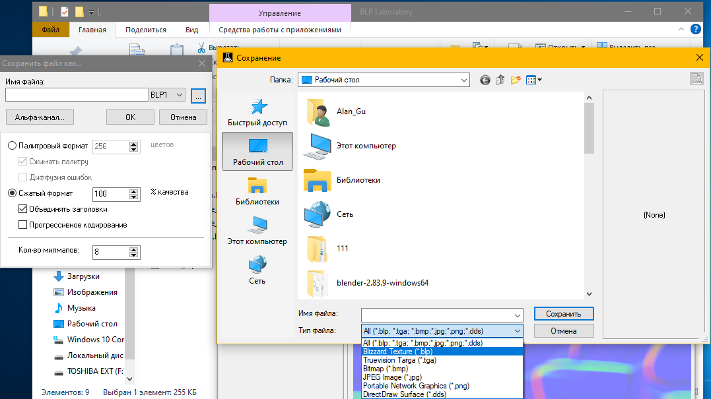
Task: Select Палитровый формат radio button
Action: (13, 146)
